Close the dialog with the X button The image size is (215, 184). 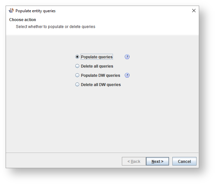click(194, 11)
